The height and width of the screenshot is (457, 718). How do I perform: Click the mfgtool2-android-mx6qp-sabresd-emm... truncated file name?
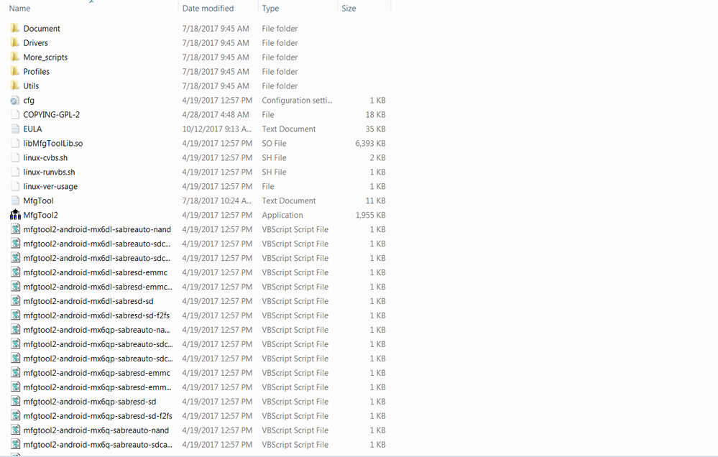coord(97,387)
